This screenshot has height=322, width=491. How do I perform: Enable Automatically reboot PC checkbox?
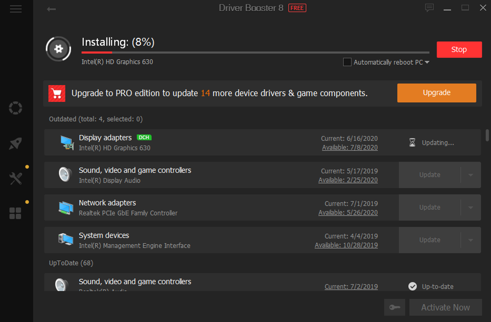coord(347,62)
